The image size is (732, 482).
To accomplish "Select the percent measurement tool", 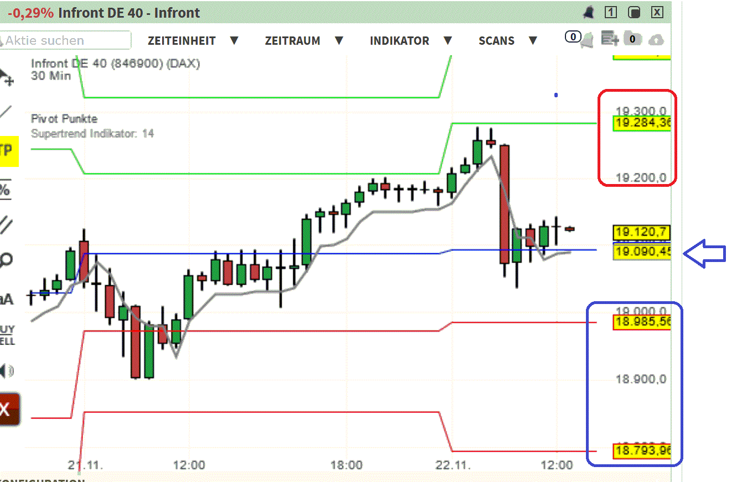I will click(5, 190).
